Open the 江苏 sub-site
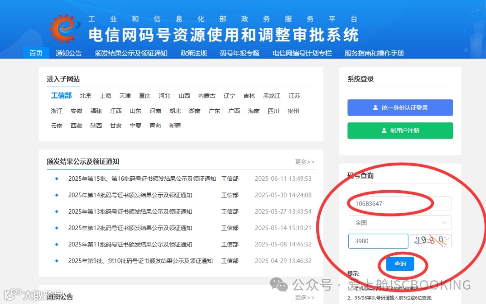 click(294, 96)
